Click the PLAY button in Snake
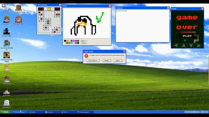The width and height of the screenshot is (209, 117). pos(187,36)
